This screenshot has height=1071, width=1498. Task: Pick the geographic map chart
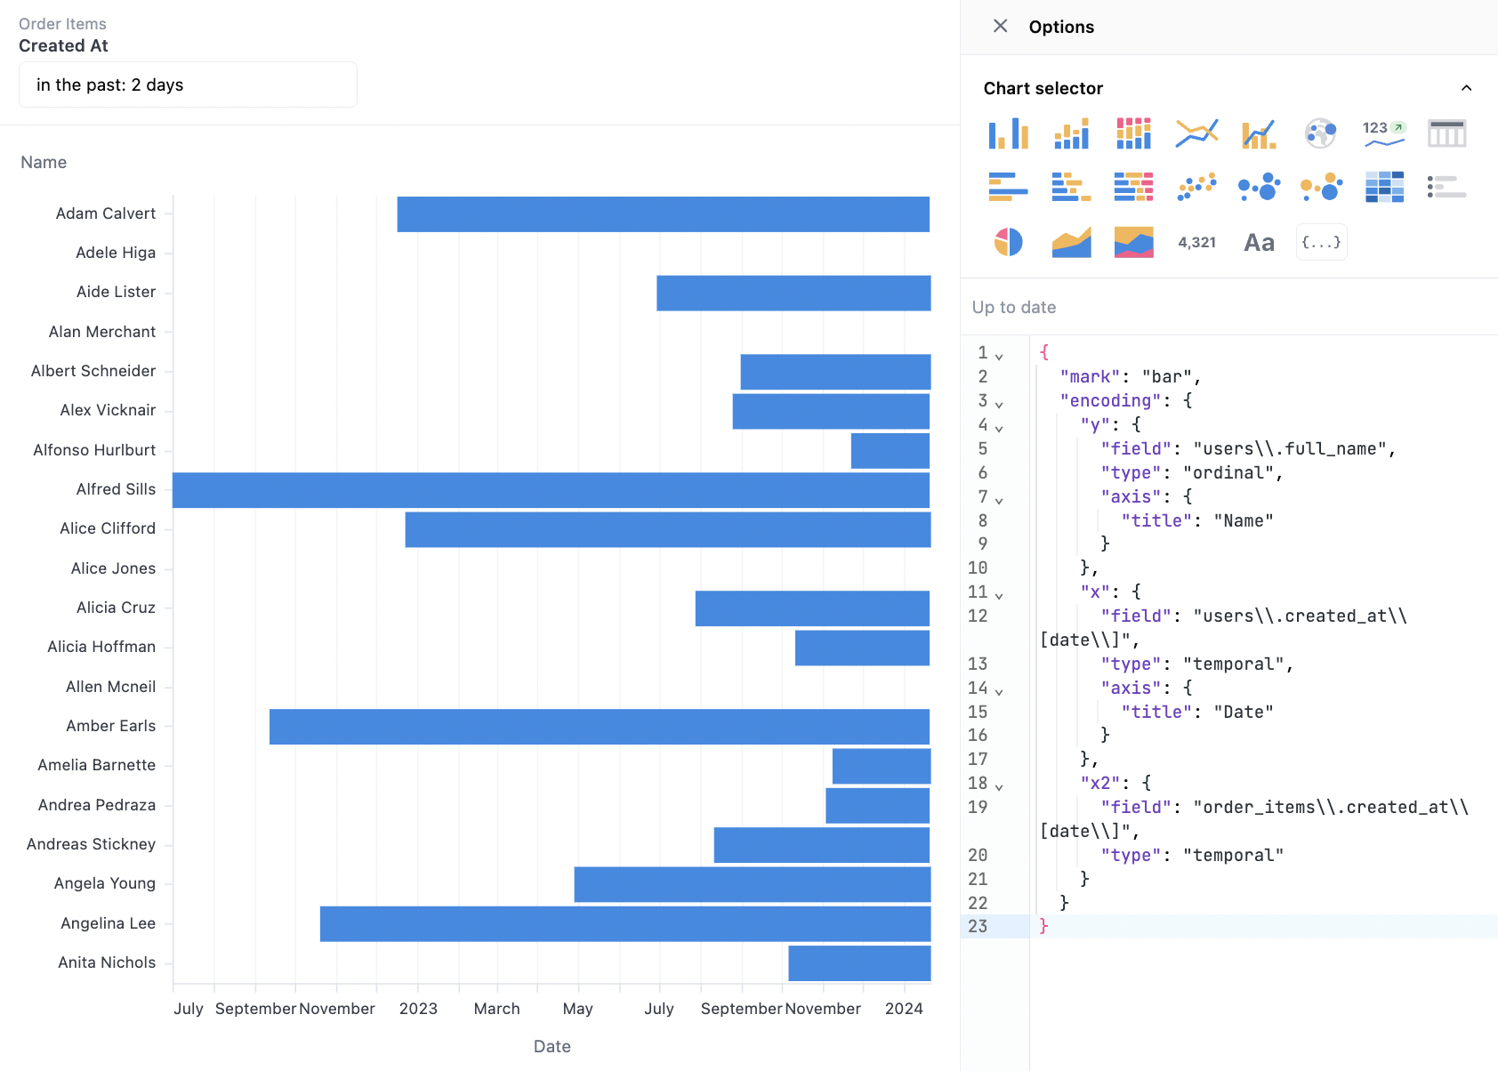pyautogui.click(x=1321, y=133)
